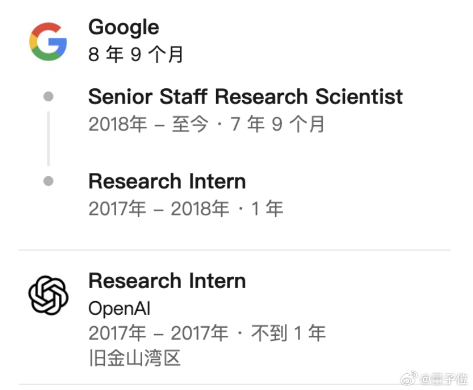The width and height of the screenshot is (473, 390).
Task: Select the 旧金山湾区 location text
Action: click(x=135, y=358)
